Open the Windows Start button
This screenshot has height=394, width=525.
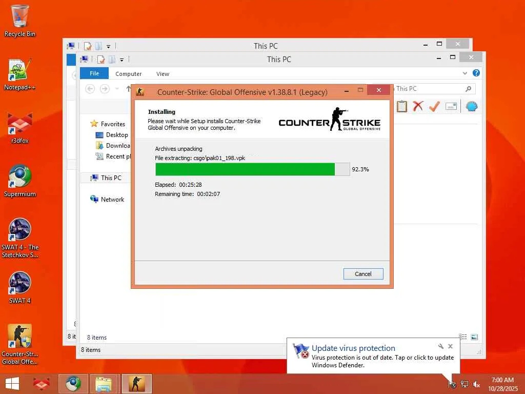pos(12,384)
